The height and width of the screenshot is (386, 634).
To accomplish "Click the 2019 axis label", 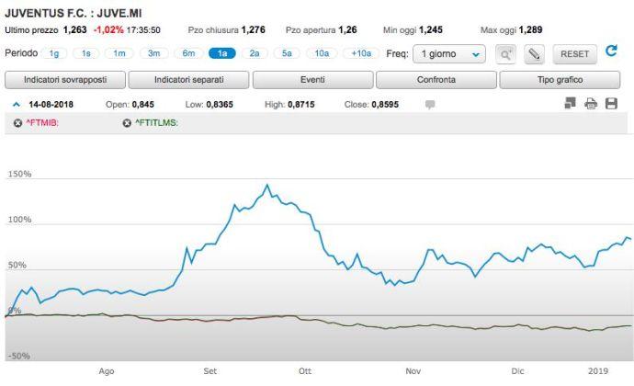I will [598, 371].
